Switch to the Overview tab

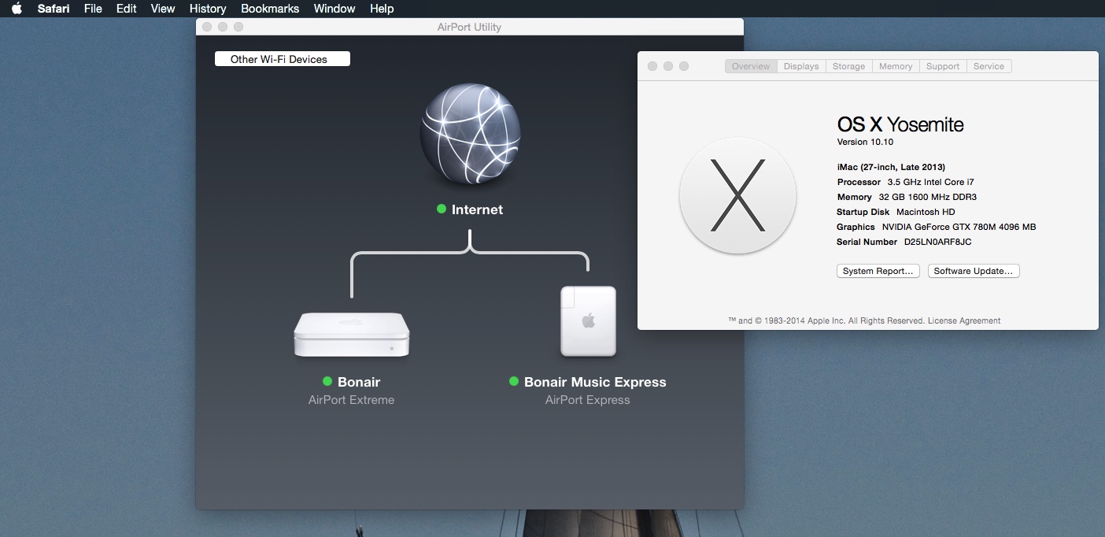(751, 66)
